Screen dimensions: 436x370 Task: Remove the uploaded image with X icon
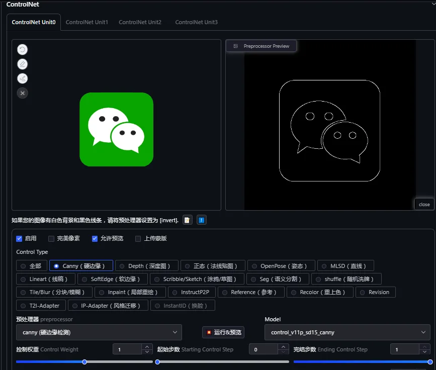coord(22,93)
